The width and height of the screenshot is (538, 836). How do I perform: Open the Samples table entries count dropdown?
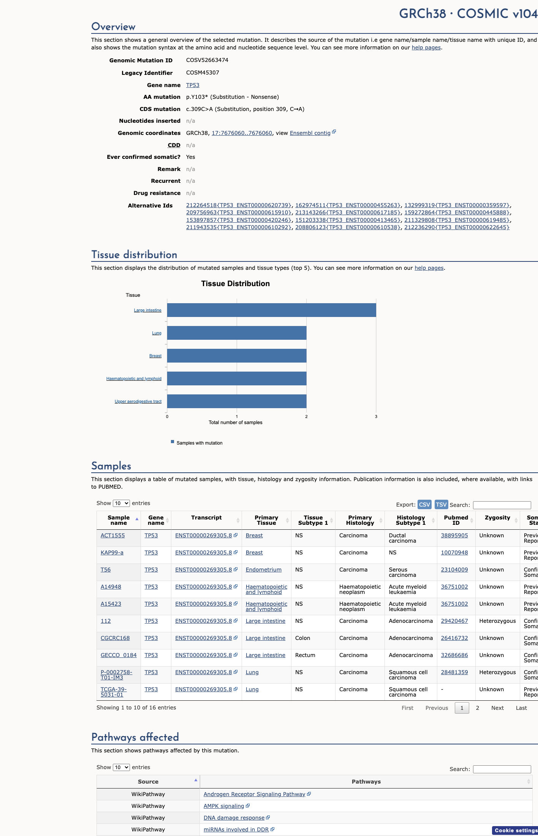tap(121, 503)
